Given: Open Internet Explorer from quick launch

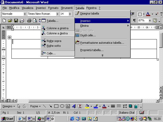Looking at the screenshot, I should [72, 119].
